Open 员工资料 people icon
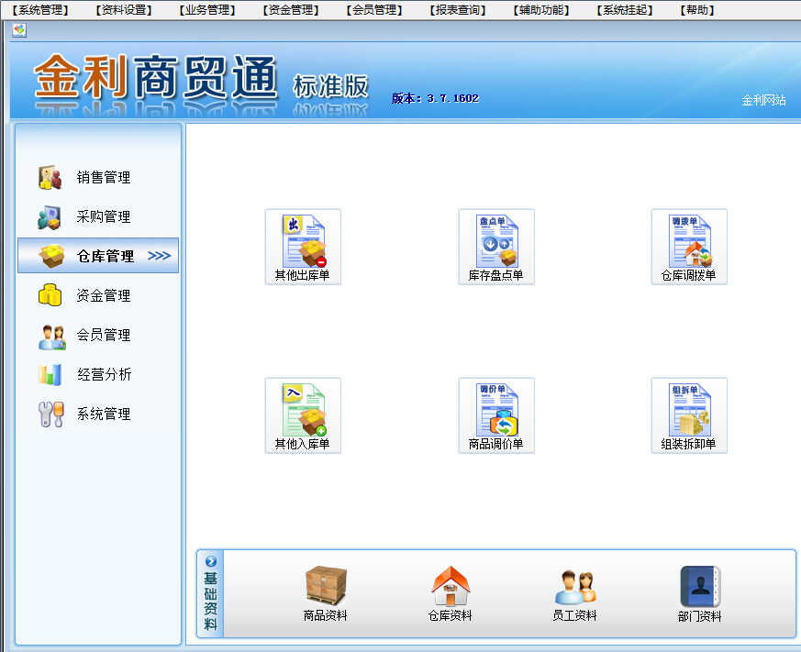 click(x=574, y=594)
